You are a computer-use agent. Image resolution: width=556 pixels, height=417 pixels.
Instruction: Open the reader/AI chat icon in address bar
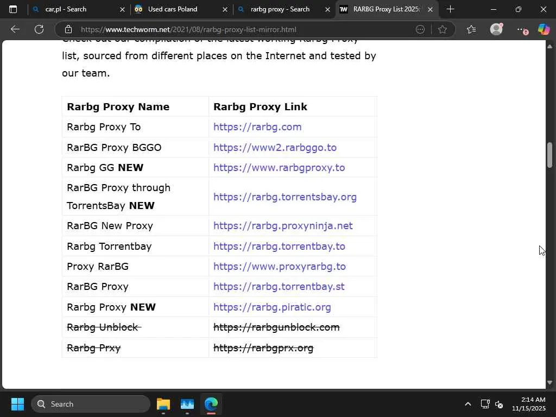[420, 29]
